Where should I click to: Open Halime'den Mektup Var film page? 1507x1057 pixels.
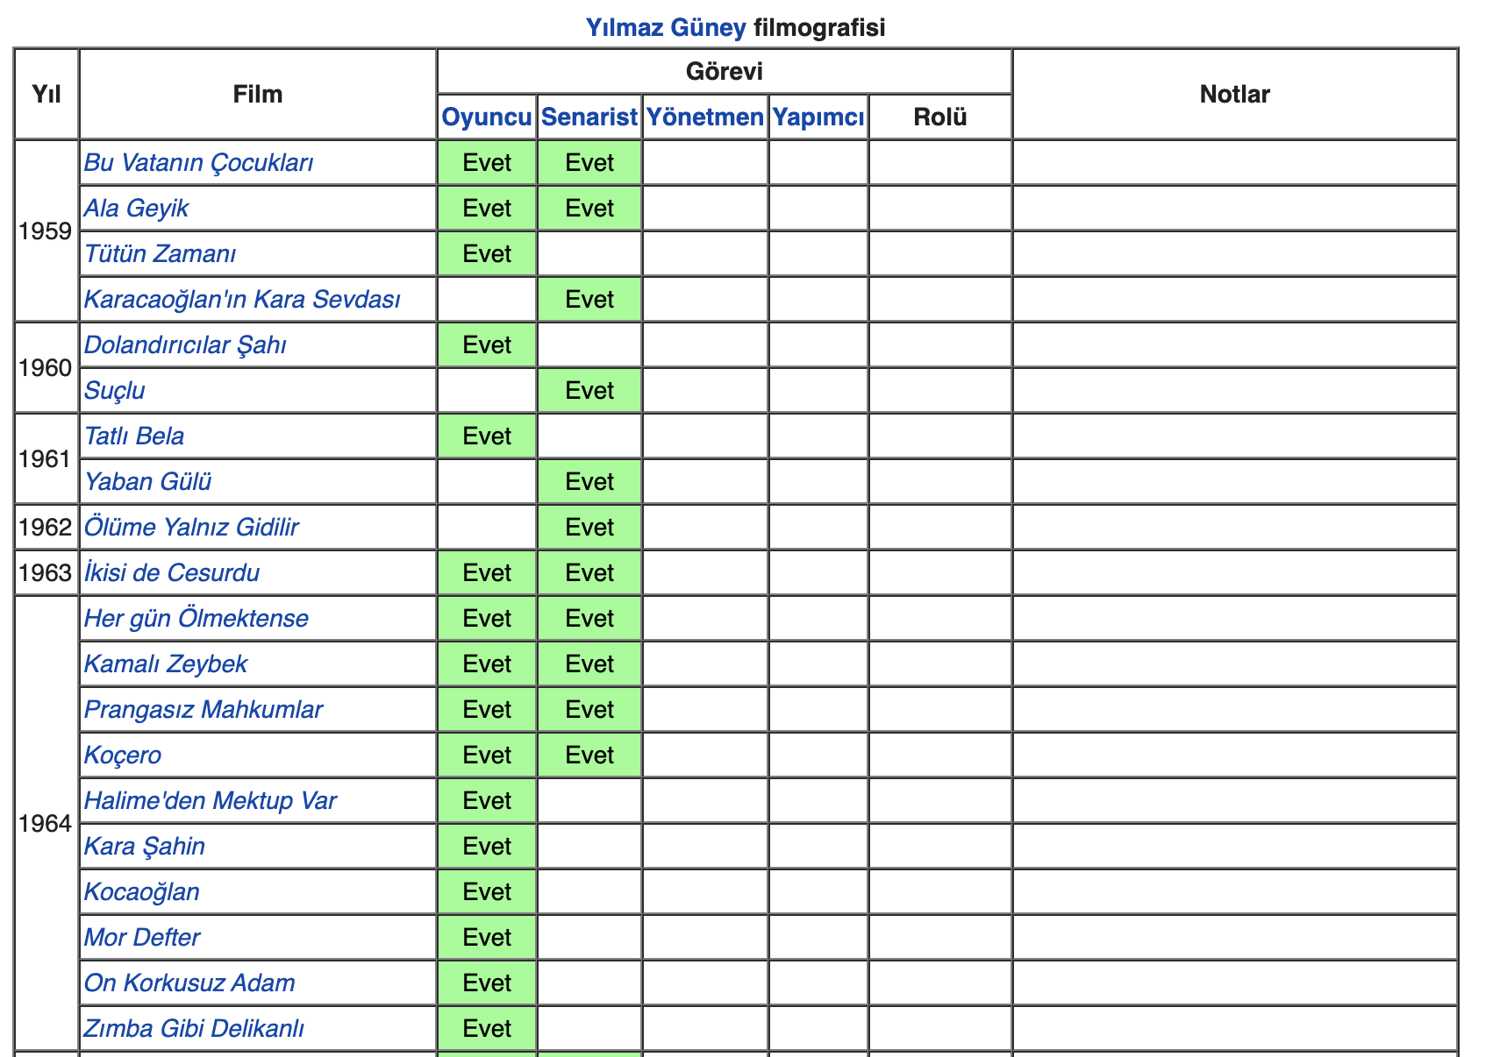(x=211, y=801)
